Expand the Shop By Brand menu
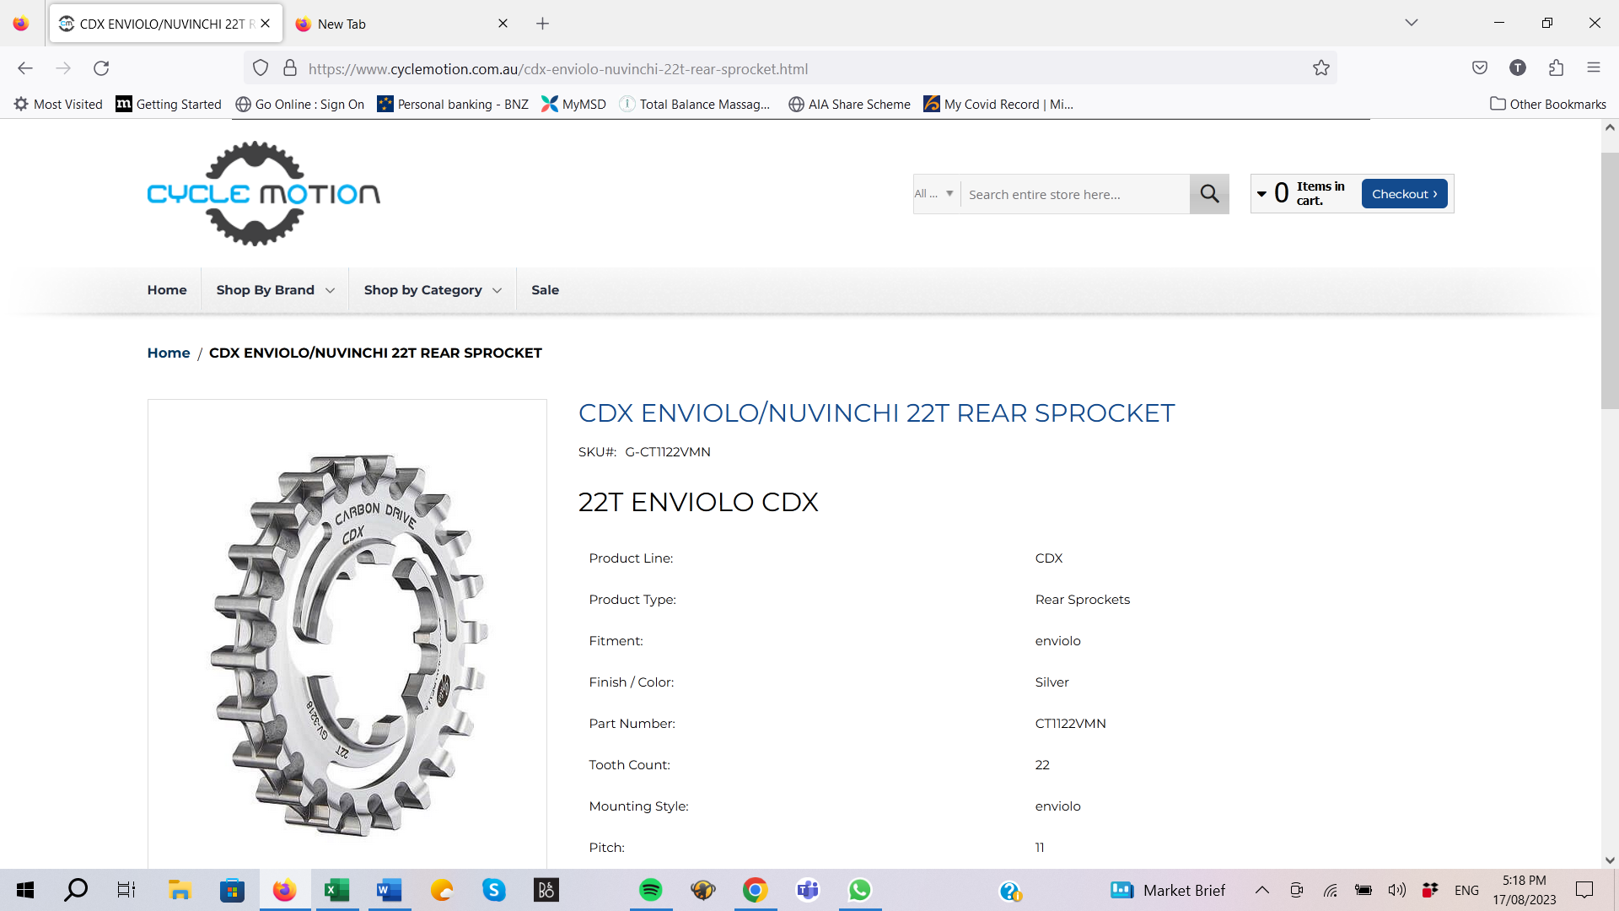This screenshot has width=1619, height=911. (275, 290)
